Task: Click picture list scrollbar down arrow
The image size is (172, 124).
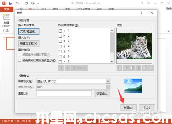Action: [112, 62]
